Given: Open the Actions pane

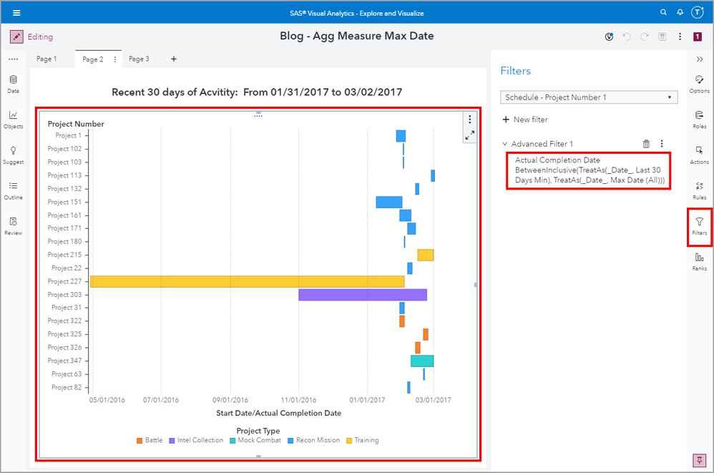Looking at the screenshot, I should [700, 155].
